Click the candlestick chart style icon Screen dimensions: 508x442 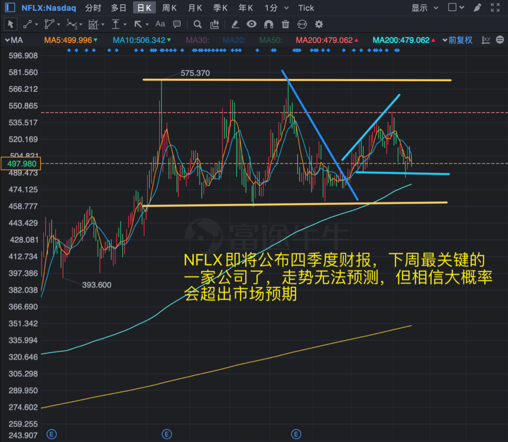coord(214,24)
